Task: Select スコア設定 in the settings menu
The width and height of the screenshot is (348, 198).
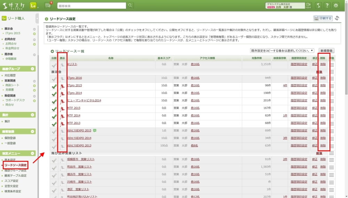Action: tap(12, 181)
